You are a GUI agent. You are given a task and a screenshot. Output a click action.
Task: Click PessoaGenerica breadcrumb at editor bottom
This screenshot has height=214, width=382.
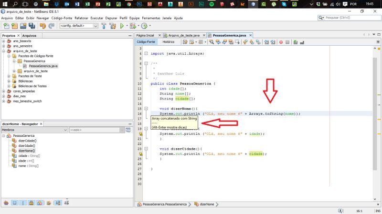click(x=165, y=204)
